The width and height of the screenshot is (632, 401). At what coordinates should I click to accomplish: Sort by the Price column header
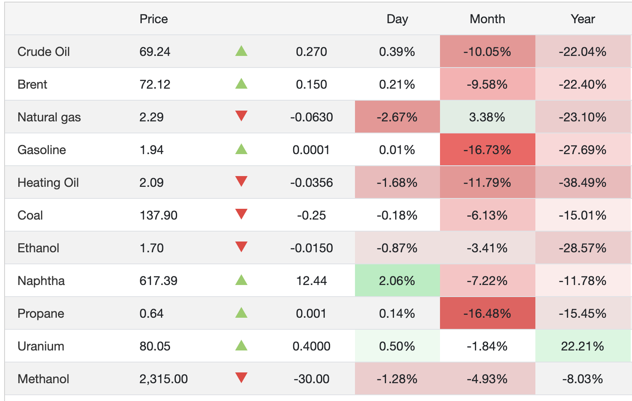pos(153,19)
